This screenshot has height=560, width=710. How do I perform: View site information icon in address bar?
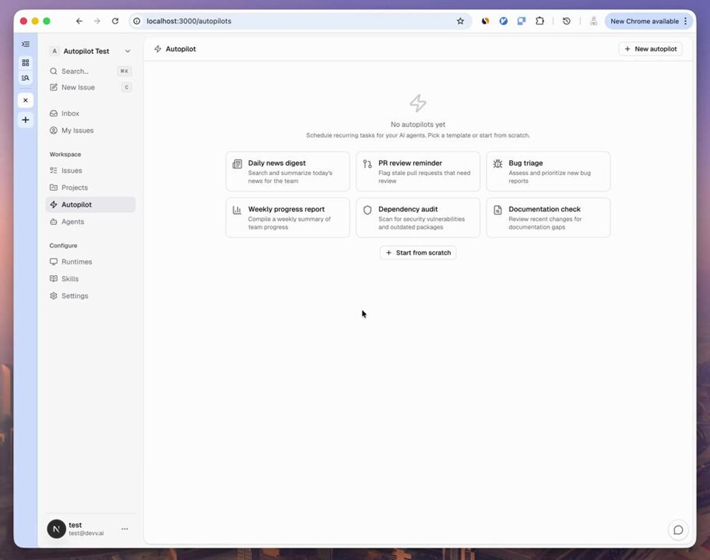click(137, 21)
